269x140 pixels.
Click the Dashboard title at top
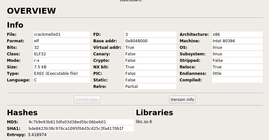(131, 1)
